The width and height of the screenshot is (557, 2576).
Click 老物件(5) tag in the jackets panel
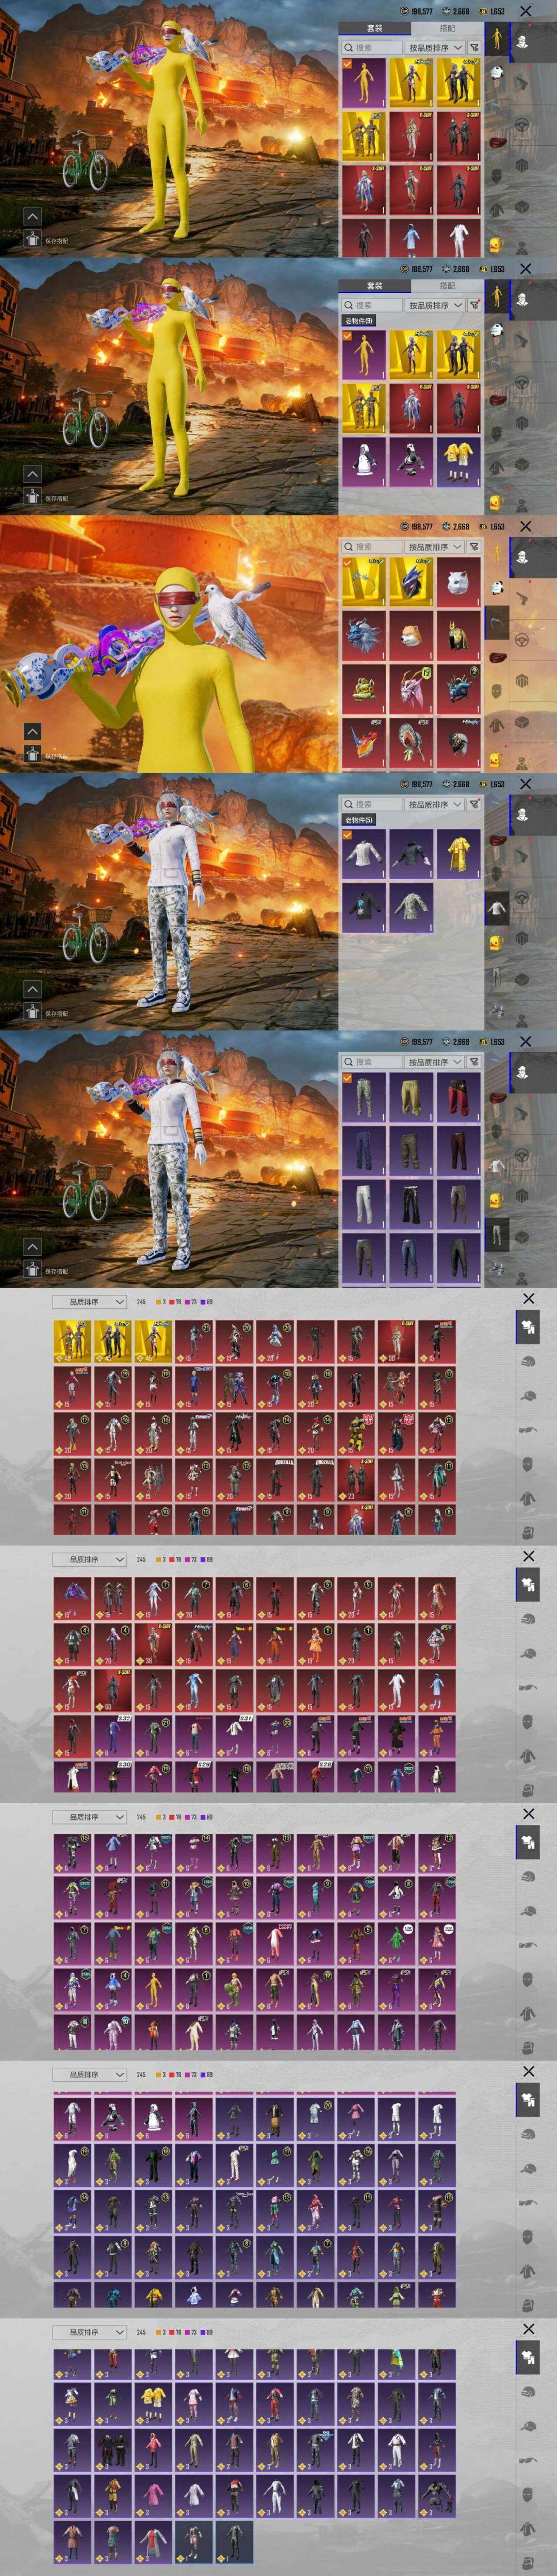click(359, 820)
